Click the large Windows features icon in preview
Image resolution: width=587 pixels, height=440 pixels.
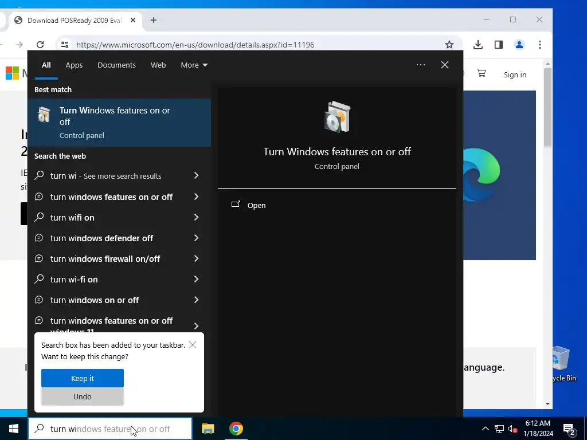pyautogui.click(x=337, y=117)
